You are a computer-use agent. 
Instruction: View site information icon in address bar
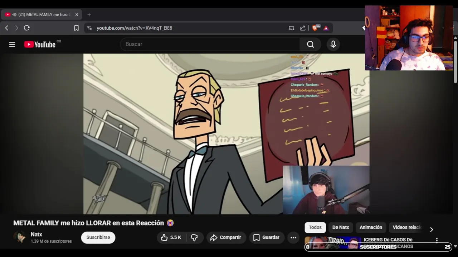pyautogui.click(x=89, y=28)
